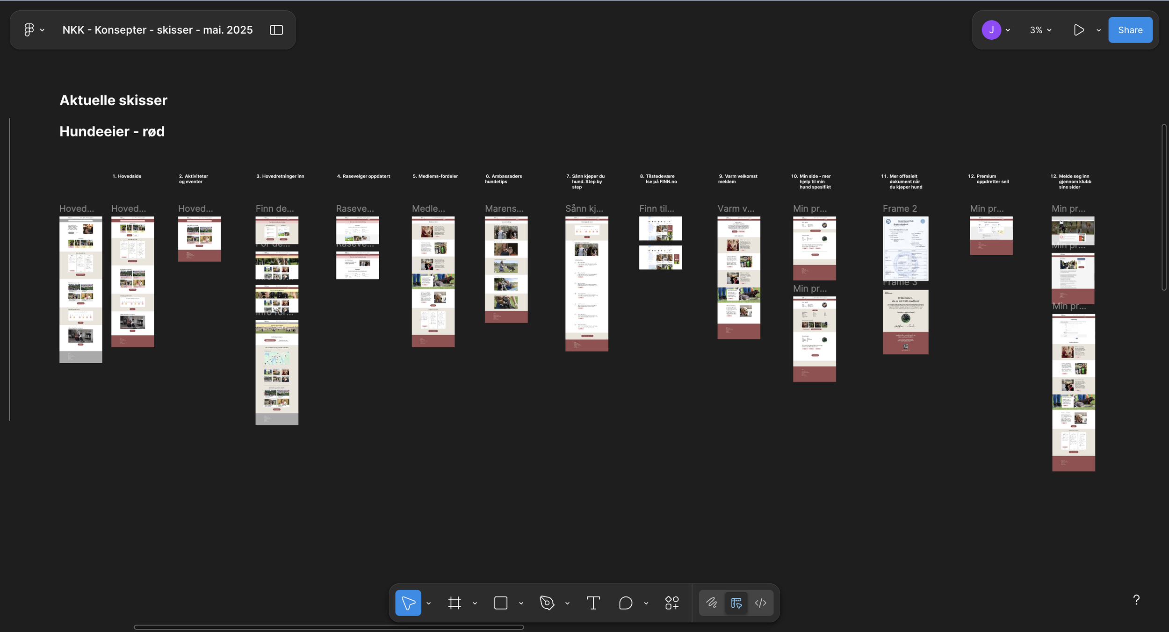Switch to Draw mode toggle

point(712,603)
